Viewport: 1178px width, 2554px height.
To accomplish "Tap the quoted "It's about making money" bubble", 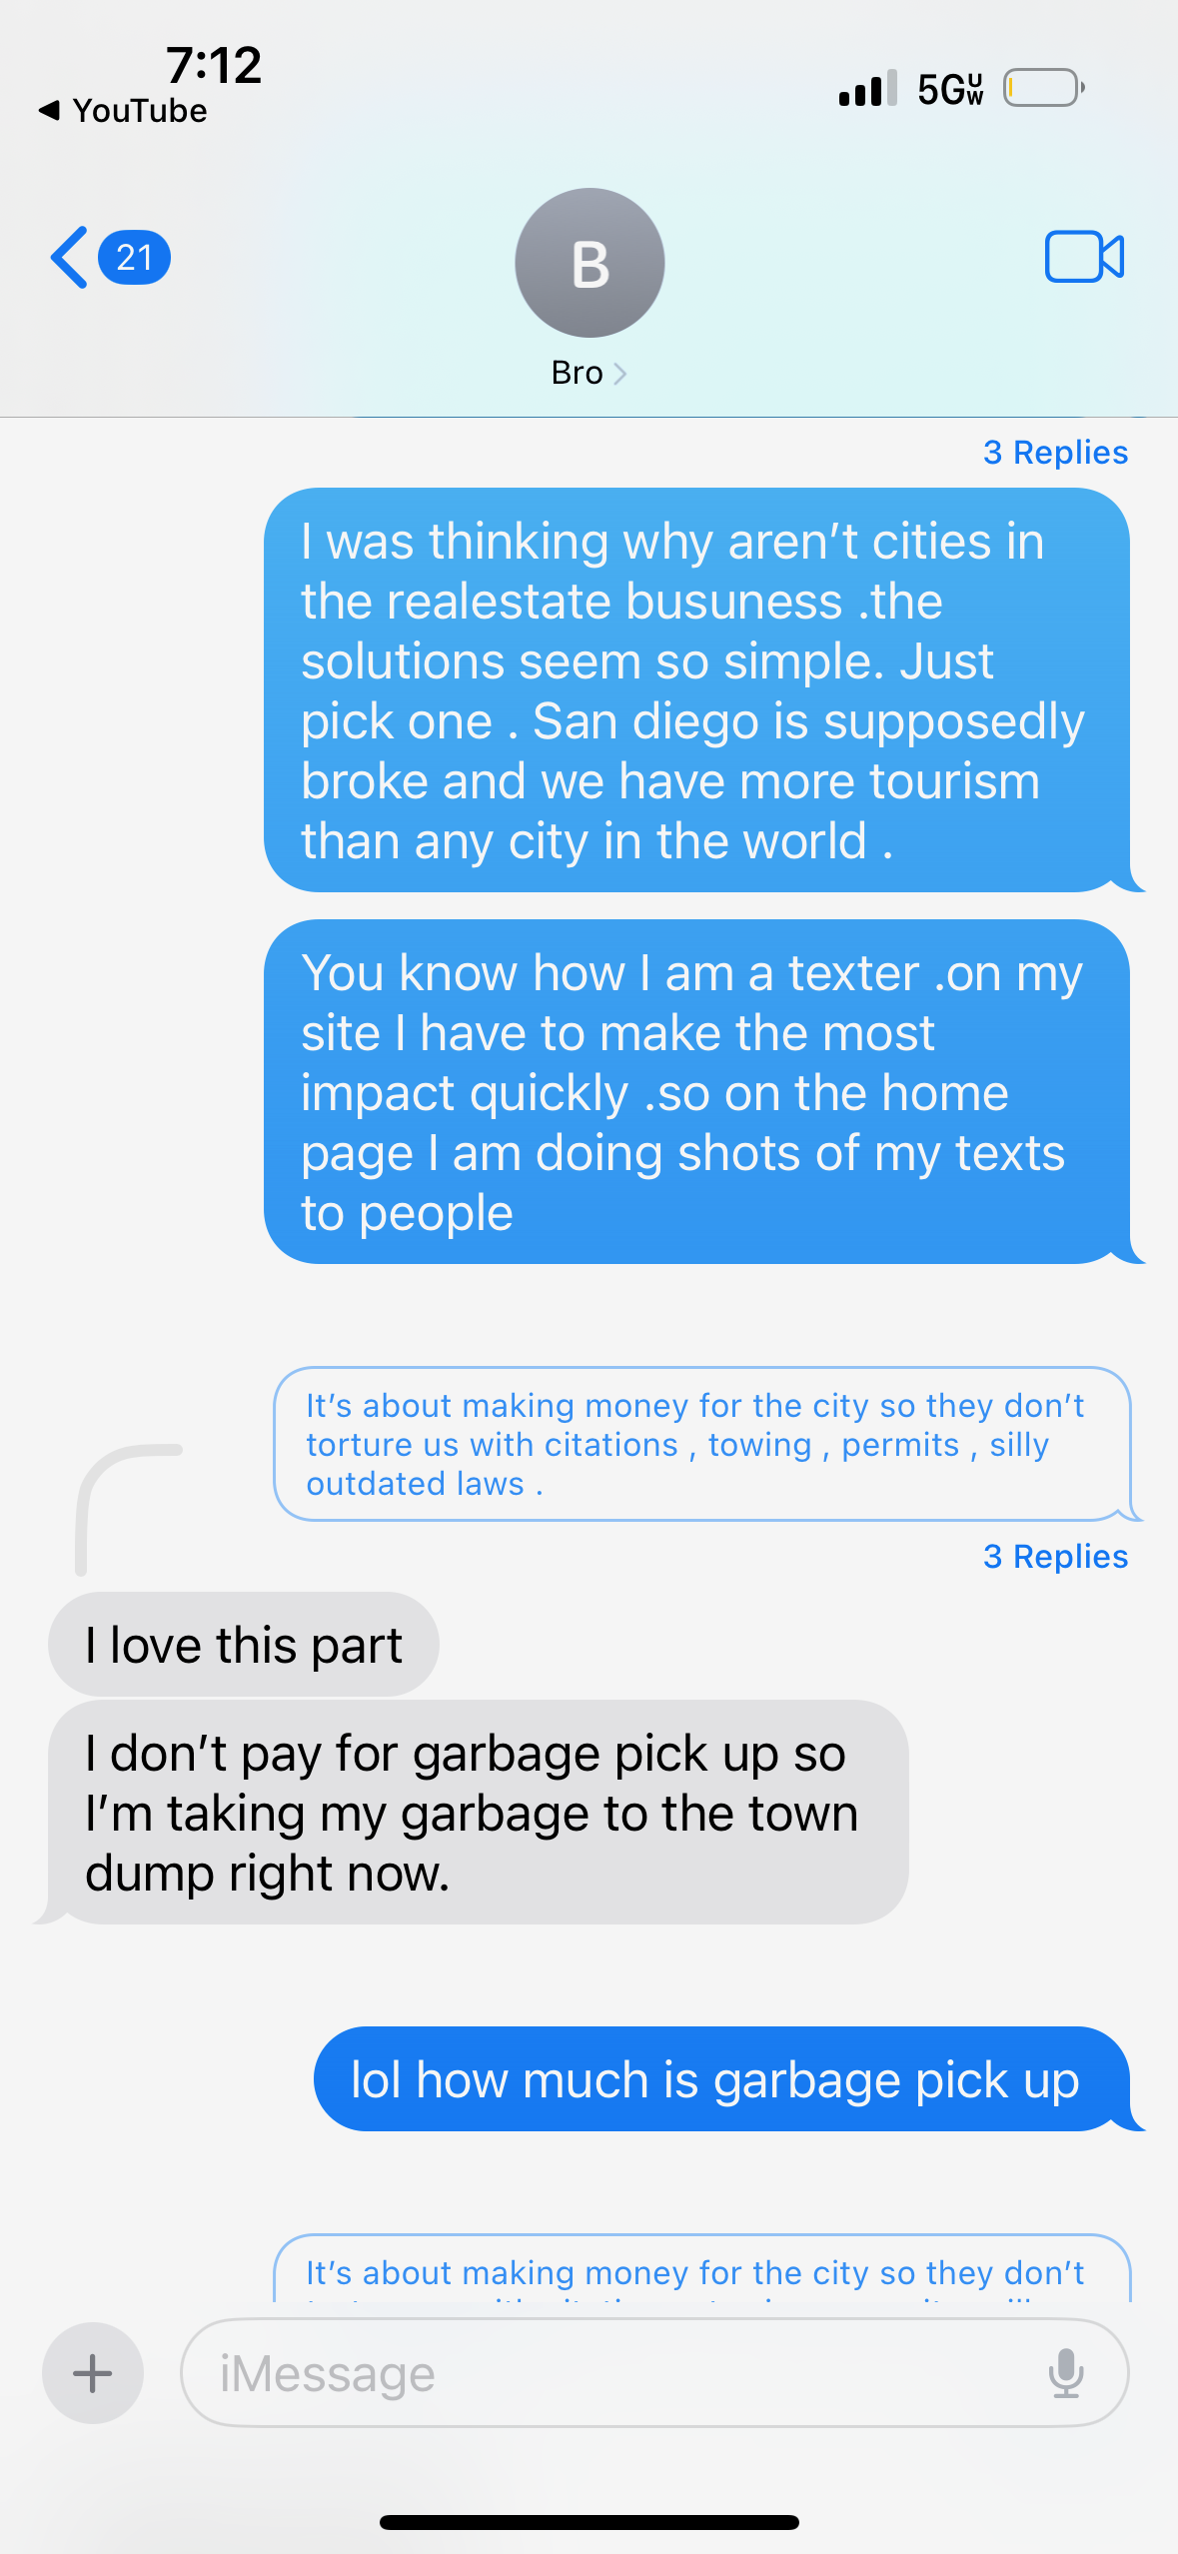I will pyautogui.click(x=701, y=1444).
